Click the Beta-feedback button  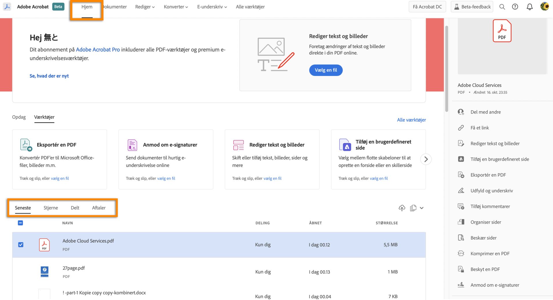(x=472, y=7)
